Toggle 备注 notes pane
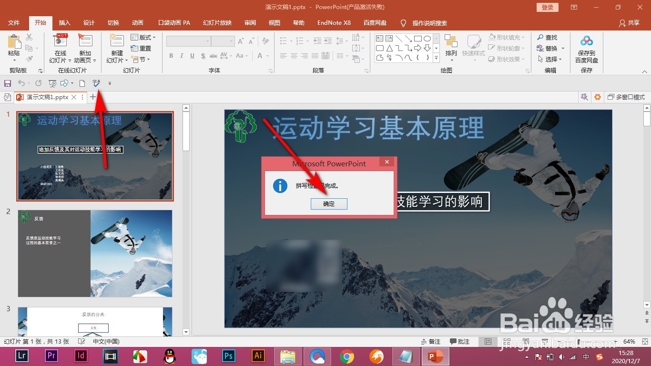Viewport: 651px width, 366px height. point(431,342)
